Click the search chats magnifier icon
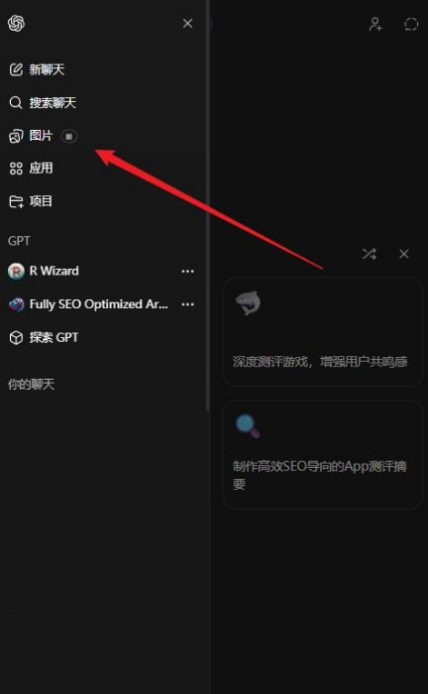The height and width of the screenshot is (694, 428). pos(16,103)
